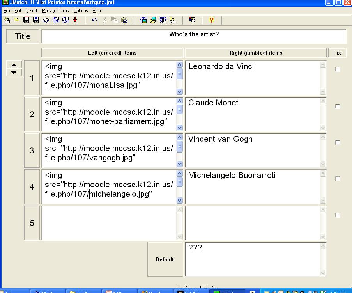352x293 pixels.
Task: Click the row number 1 button
Action: 32,78
